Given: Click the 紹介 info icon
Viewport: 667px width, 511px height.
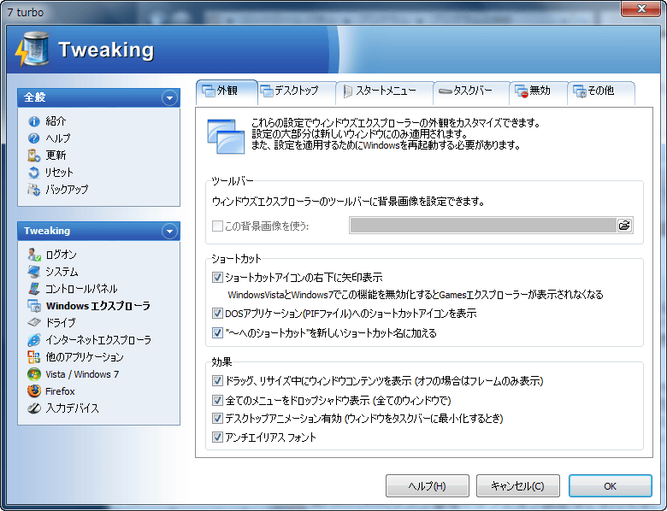Looking at the screenshot, I should pos(34,121).
